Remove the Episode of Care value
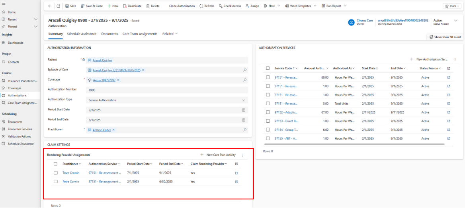 tap(143, 70)
